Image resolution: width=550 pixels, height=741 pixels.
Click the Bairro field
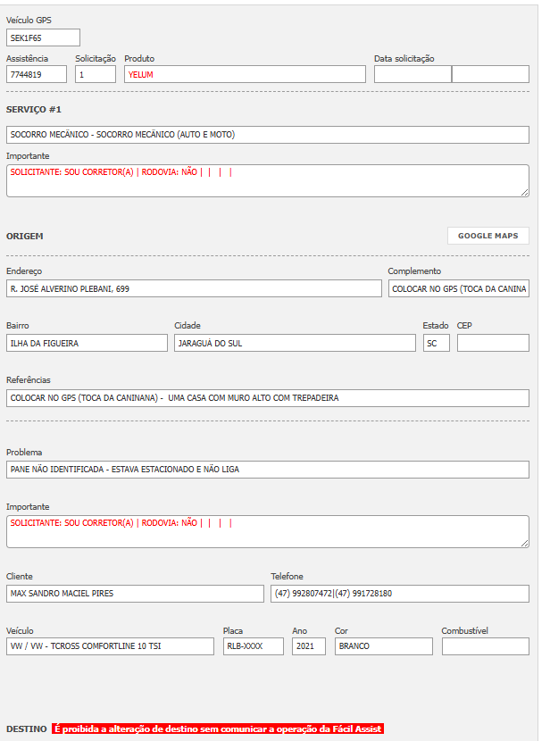pyautogui.click(x=87, y=343)
